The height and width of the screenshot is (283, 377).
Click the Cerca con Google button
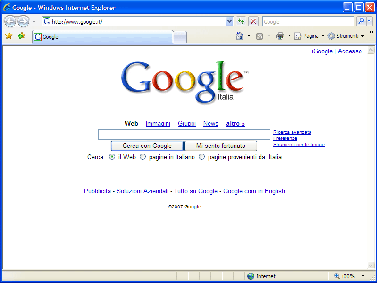147,146
